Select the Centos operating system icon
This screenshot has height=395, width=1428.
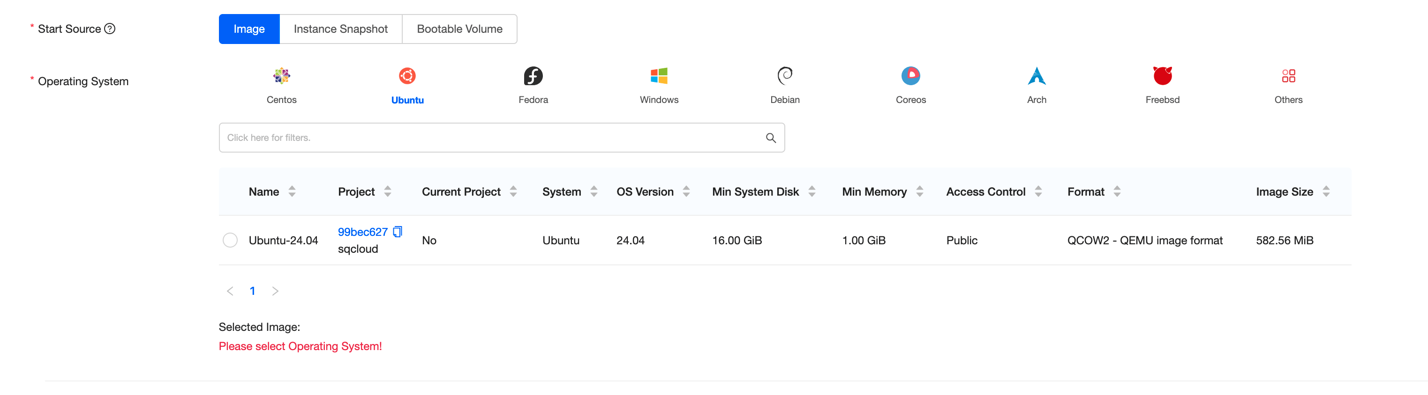point(281,76)
